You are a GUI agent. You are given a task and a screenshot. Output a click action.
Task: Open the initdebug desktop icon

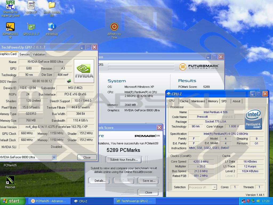click(x=52, y=29)
